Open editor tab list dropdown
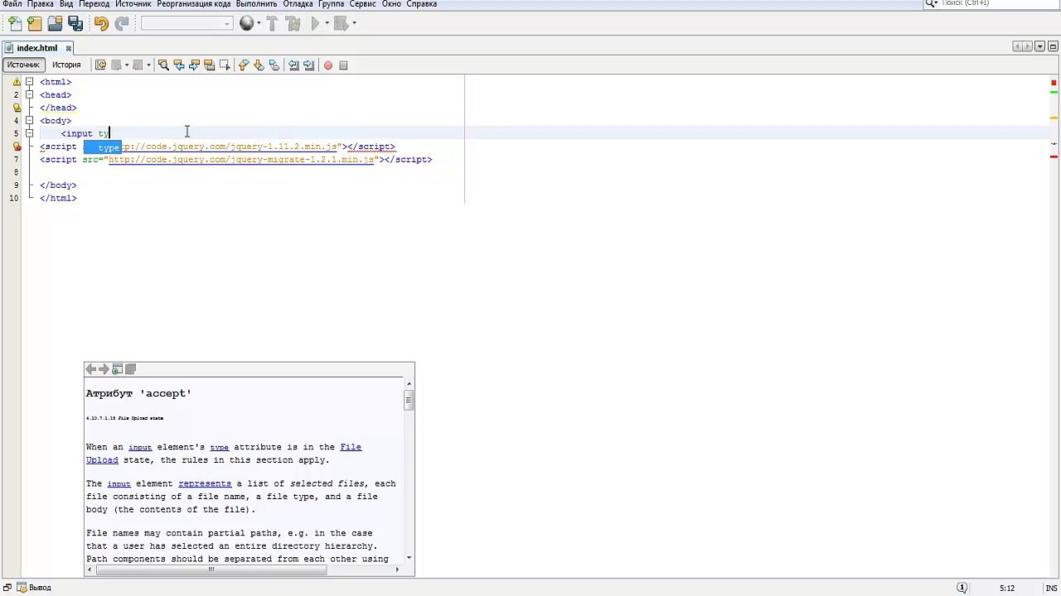The width and height of the screenshot is (1061, 596). (1039, 47)
